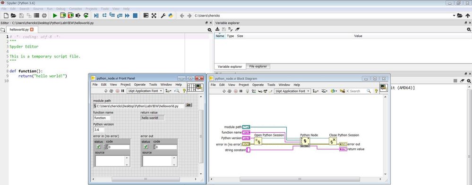Click the Block Diagram horizontal scrollbar
Viewport: 472px width, 185px height.
pyautogui.click(x=300, y=179)
